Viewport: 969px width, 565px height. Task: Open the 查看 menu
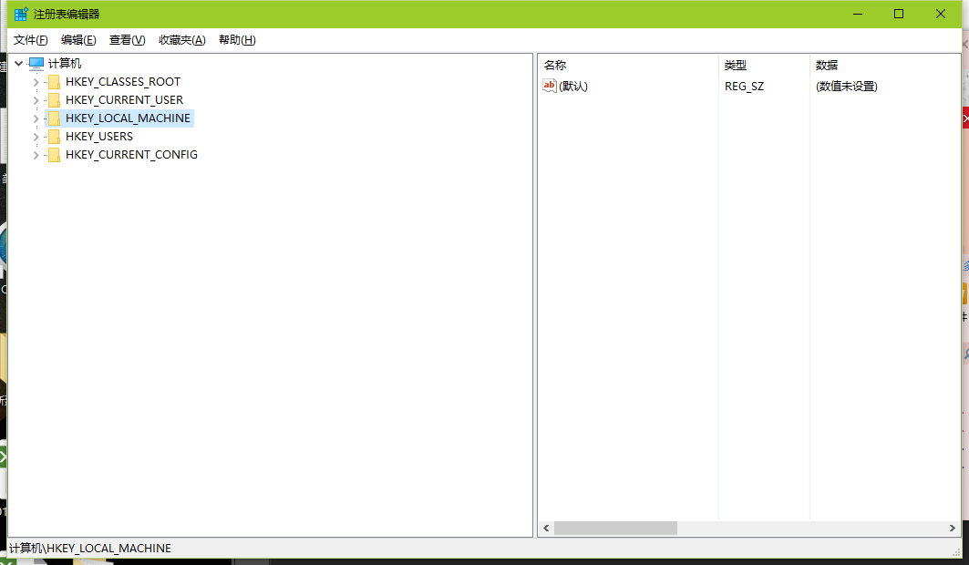[x=127, y=40]
